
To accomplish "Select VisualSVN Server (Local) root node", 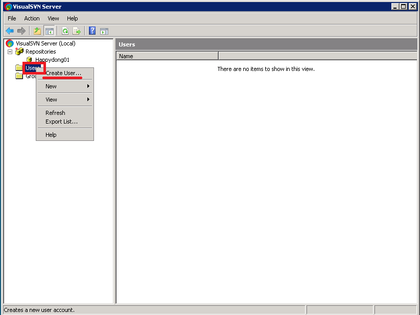I will point(45,43).
